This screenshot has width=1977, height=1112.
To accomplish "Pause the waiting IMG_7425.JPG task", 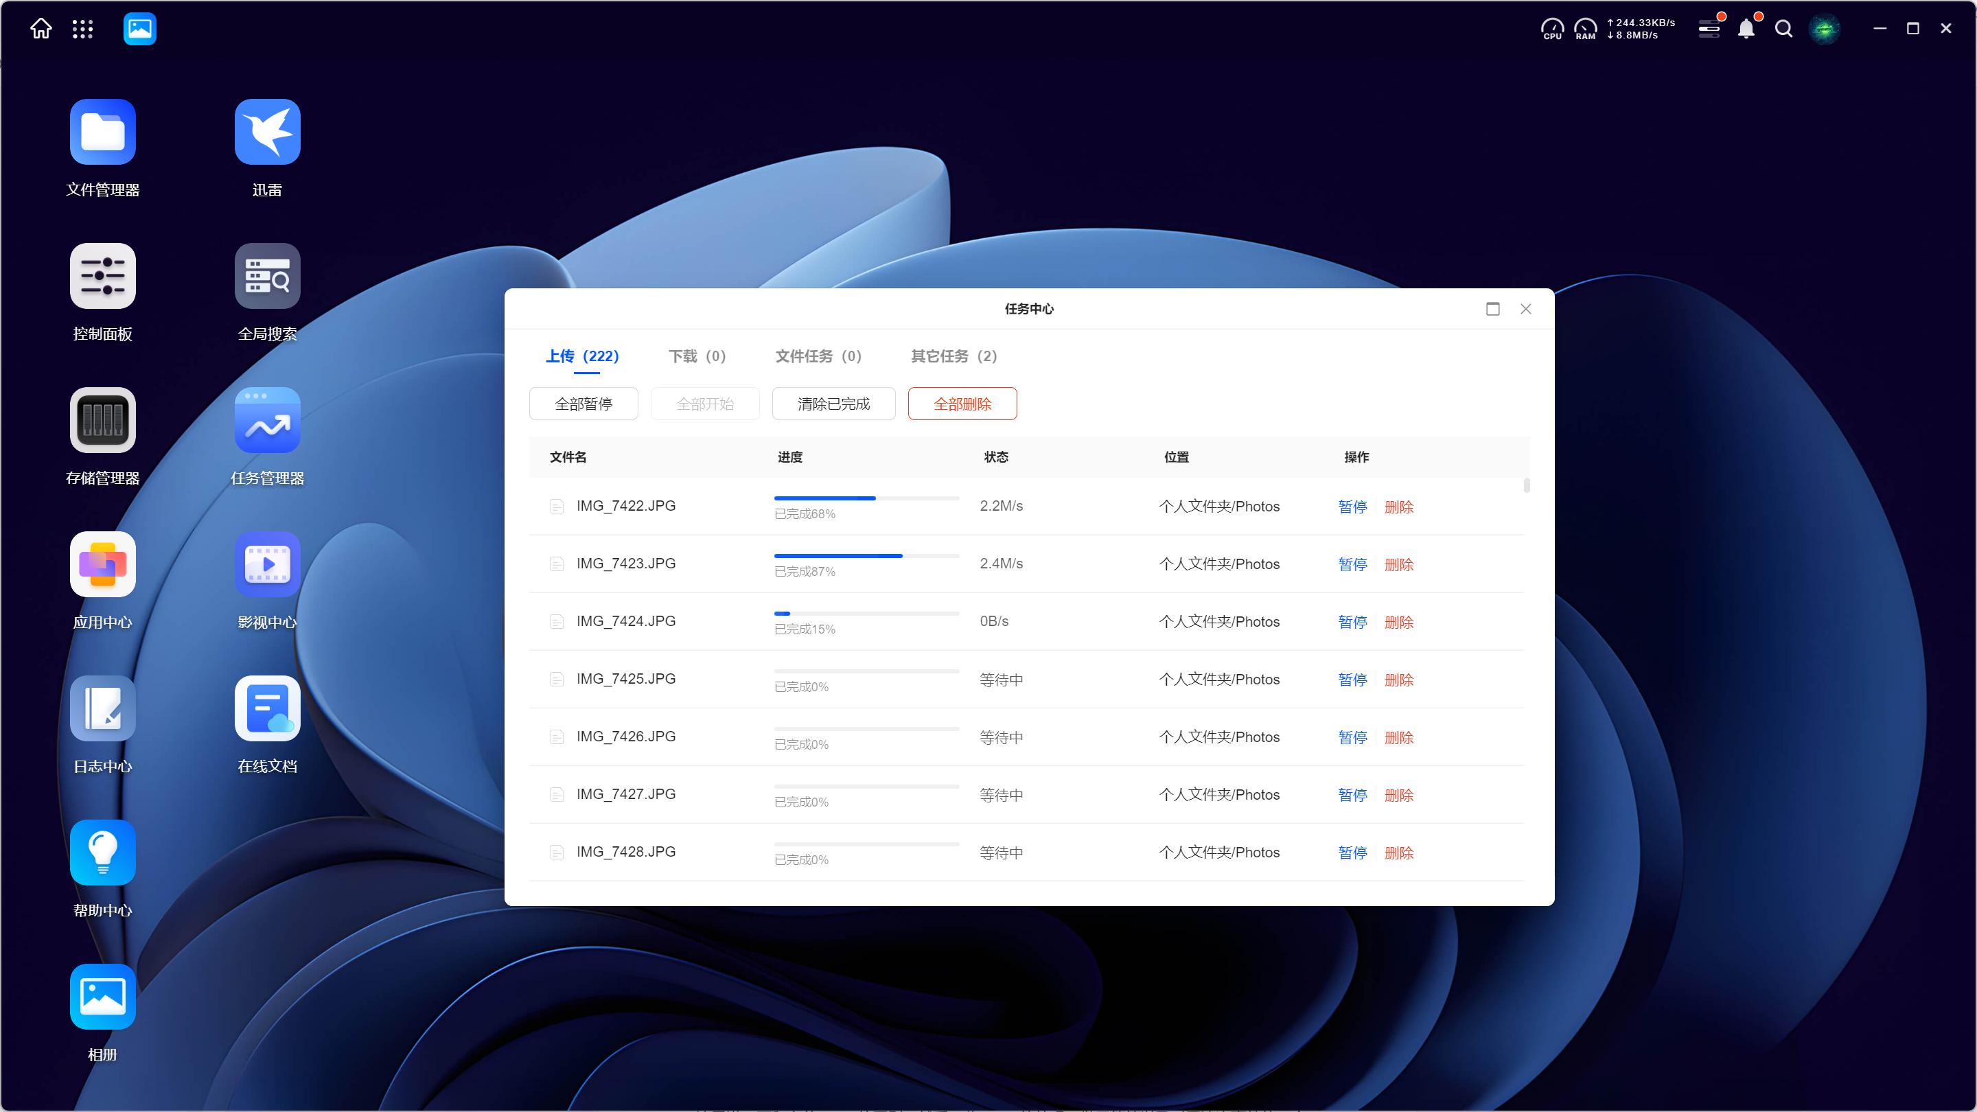I will pyautogui.click(x=1352, y=679).
